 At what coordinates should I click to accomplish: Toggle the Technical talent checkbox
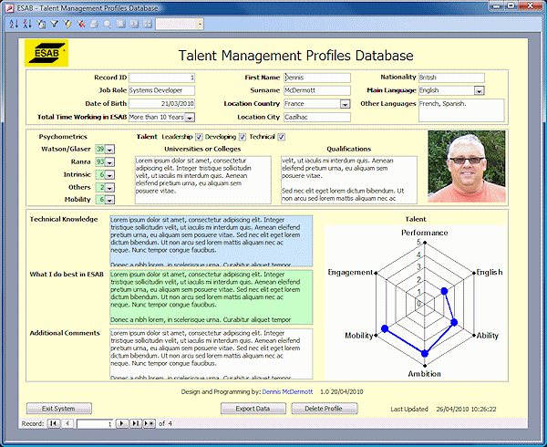[x=281, y=137]
